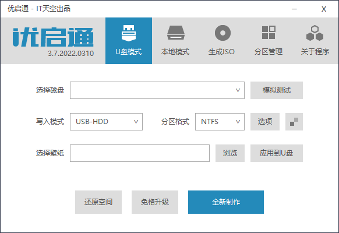Open 关于程序 hexagon icon
The image size is (339, 233).
pos(315,33)
